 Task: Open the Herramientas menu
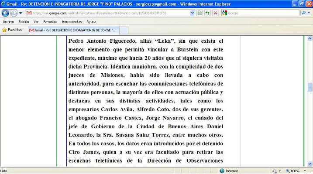tap(72, 22)
